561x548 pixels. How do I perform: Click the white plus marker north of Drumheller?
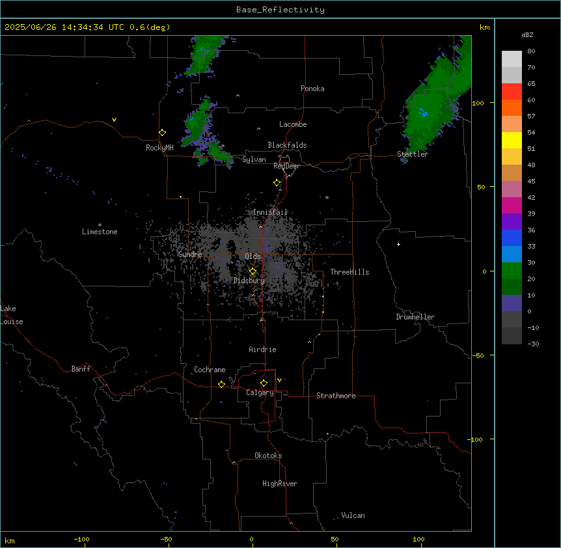(398, 244)
